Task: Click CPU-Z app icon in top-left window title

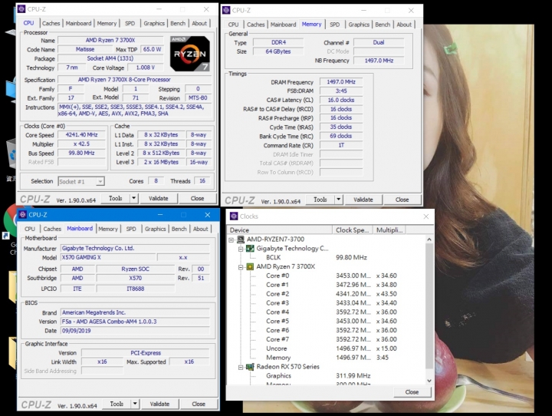Action: coord(21,9)
